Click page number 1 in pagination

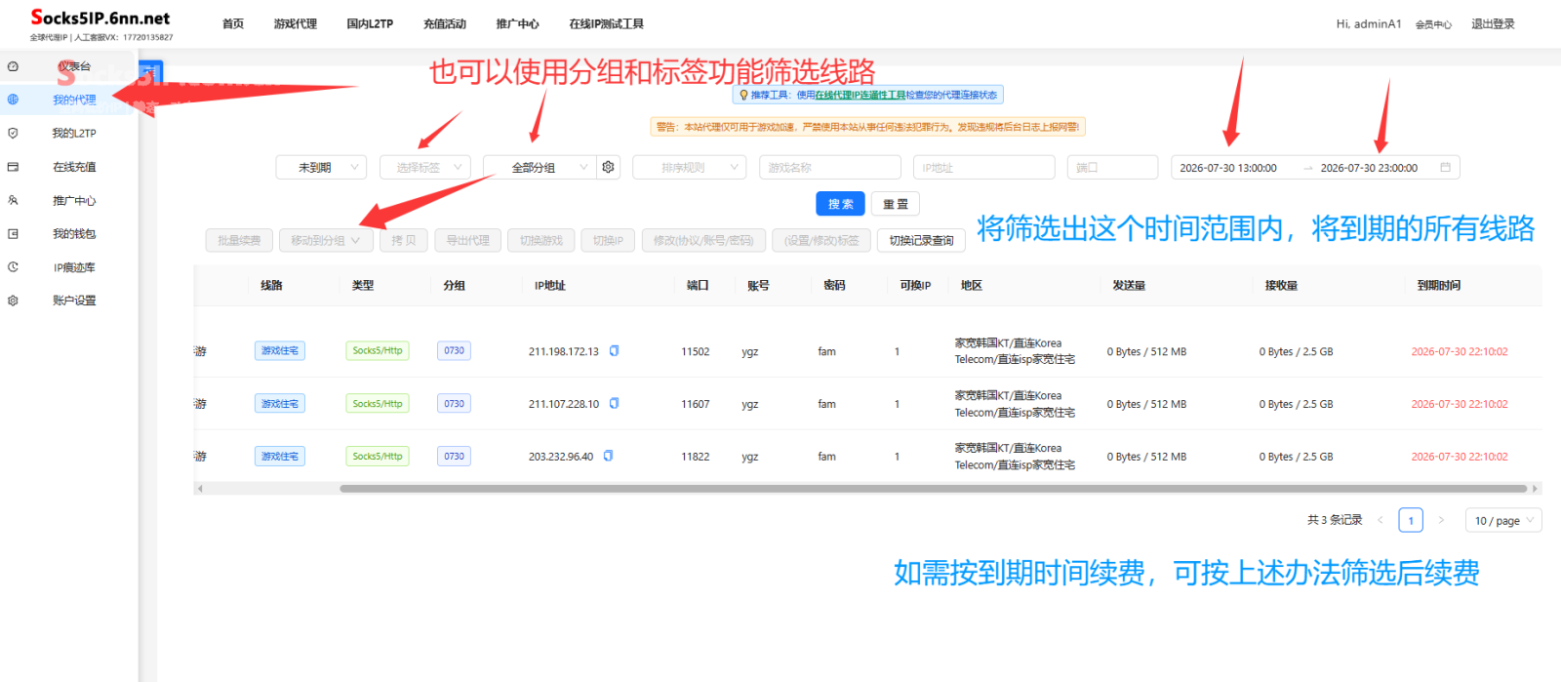[x=1411, y=520]
